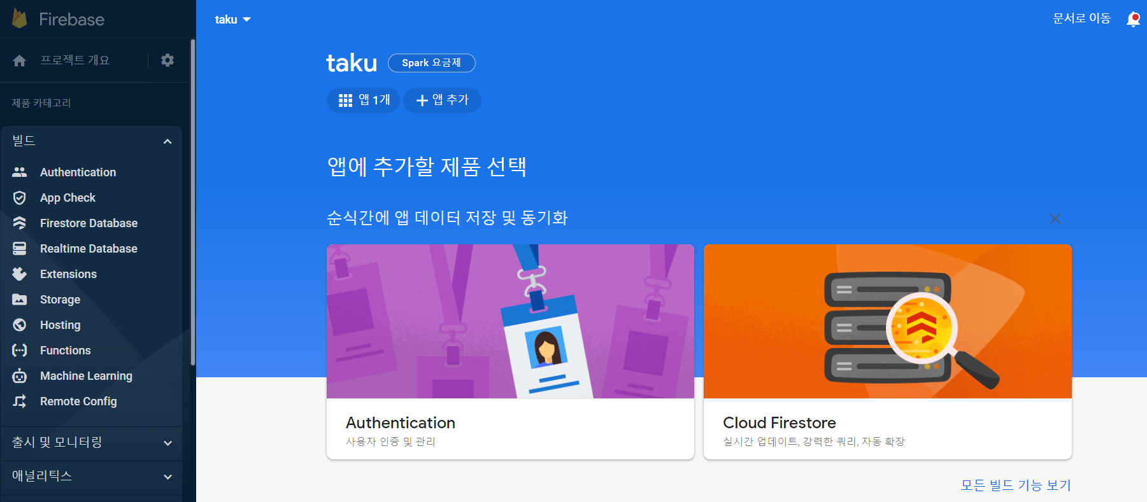Click the notification bell icon
1147x502 pixels.
1133,19
